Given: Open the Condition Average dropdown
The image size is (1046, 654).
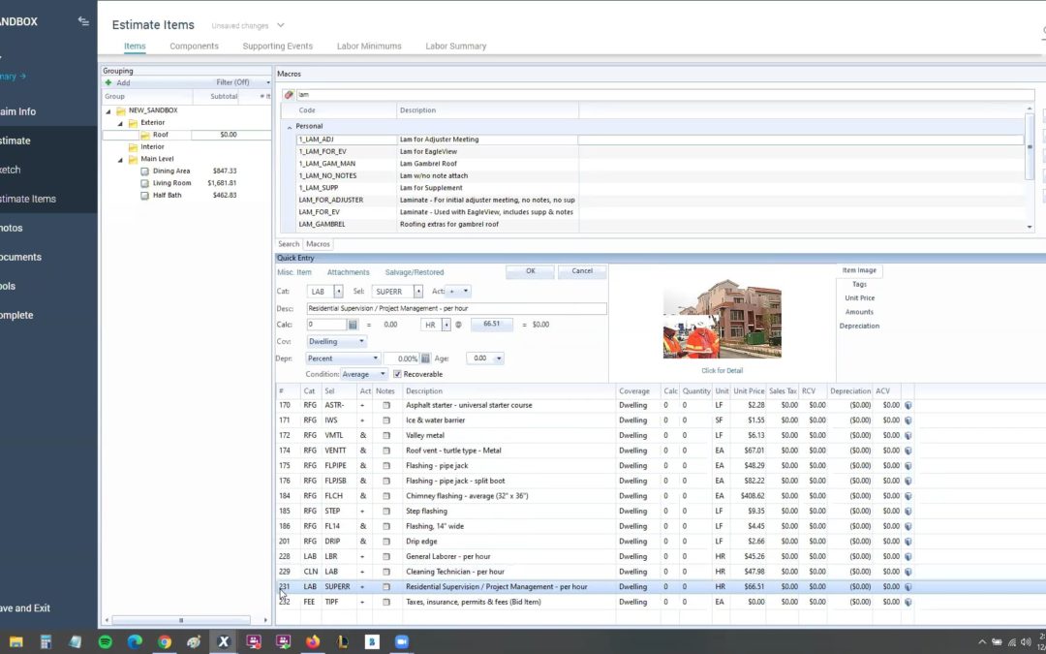Looking at the screenshot, I should tap(364, 374).
